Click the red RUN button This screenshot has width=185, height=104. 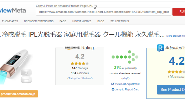tap(179, 12)
